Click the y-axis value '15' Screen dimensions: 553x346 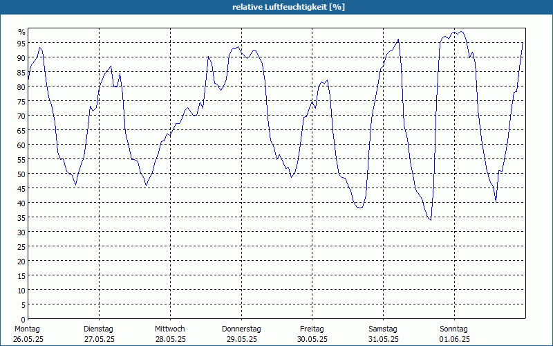pos(21,275)
